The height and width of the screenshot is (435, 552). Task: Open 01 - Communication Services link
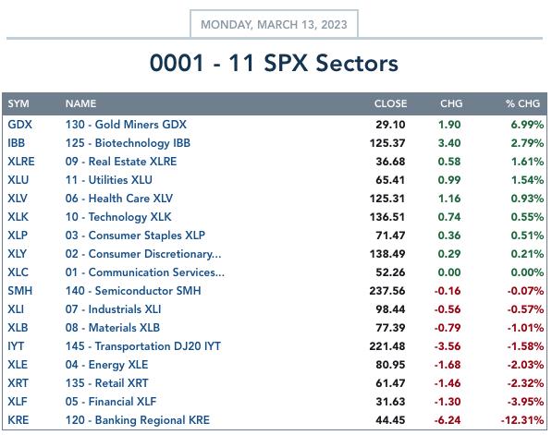pos(144,272)
